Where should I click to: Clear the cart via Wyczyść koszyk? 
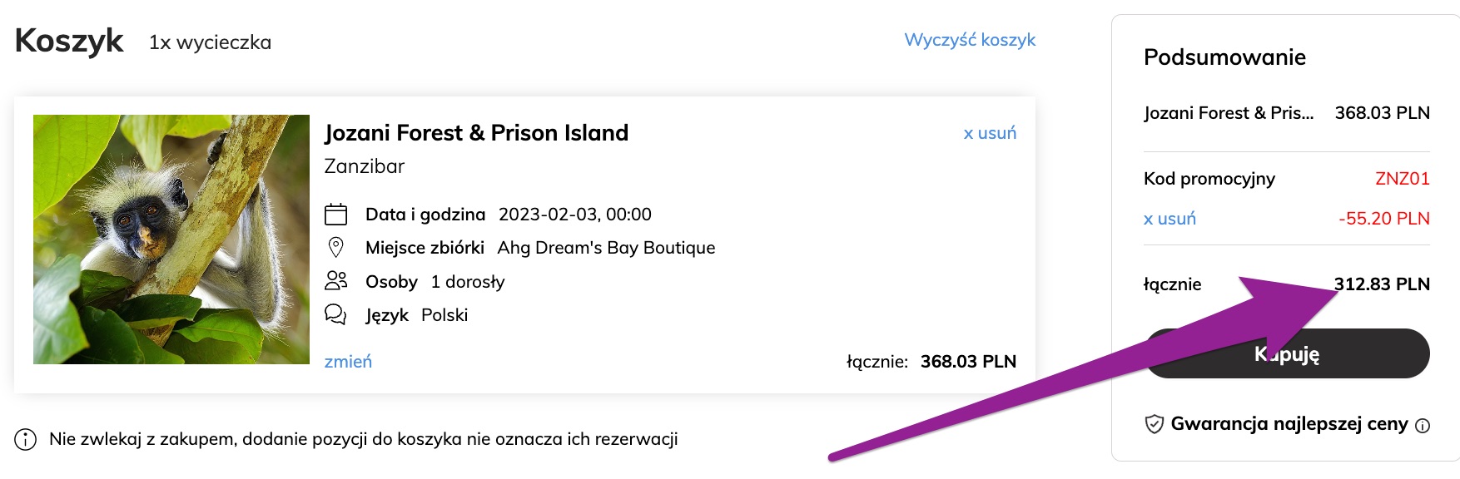point(970,40)
